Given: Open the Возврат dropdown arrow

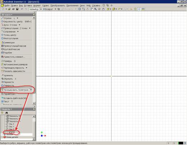Looking at the screenshot, I should (x=55, y=9).
